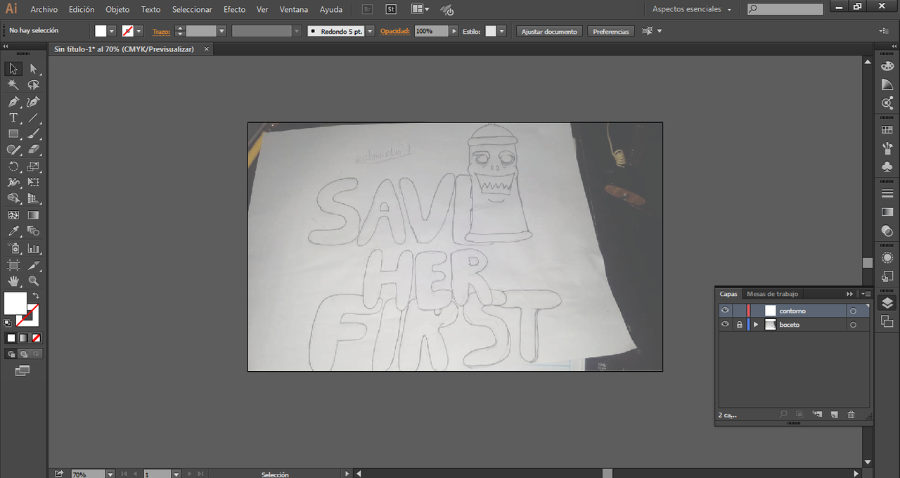Click the Fill color swatch in toolbox
The height and width of the screenshot is (478, 900).
point(15,303)
